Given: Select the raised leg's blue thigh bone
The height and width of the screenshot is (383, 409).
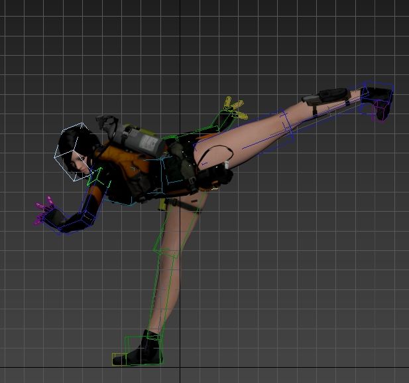Looking at the screenshot, I should (265, 137).
